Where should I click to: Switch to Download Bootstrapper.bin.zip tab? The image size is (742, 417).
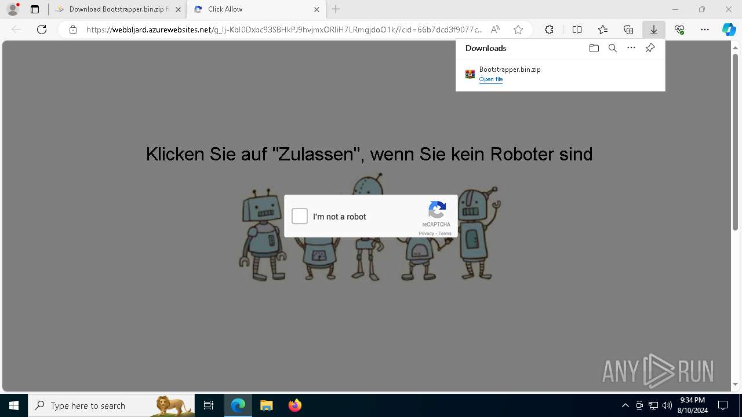point(119,9)
